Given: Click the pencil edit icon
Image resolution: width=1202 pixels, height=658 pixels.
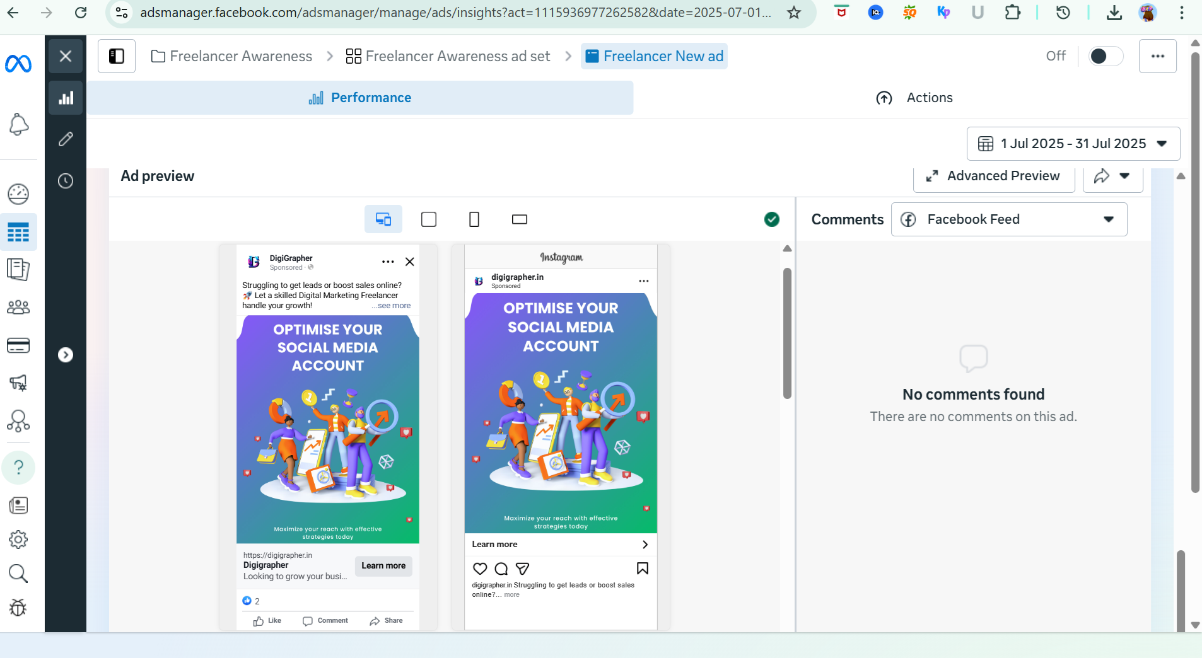Looking at the screenshot, I should pos(66,139).
